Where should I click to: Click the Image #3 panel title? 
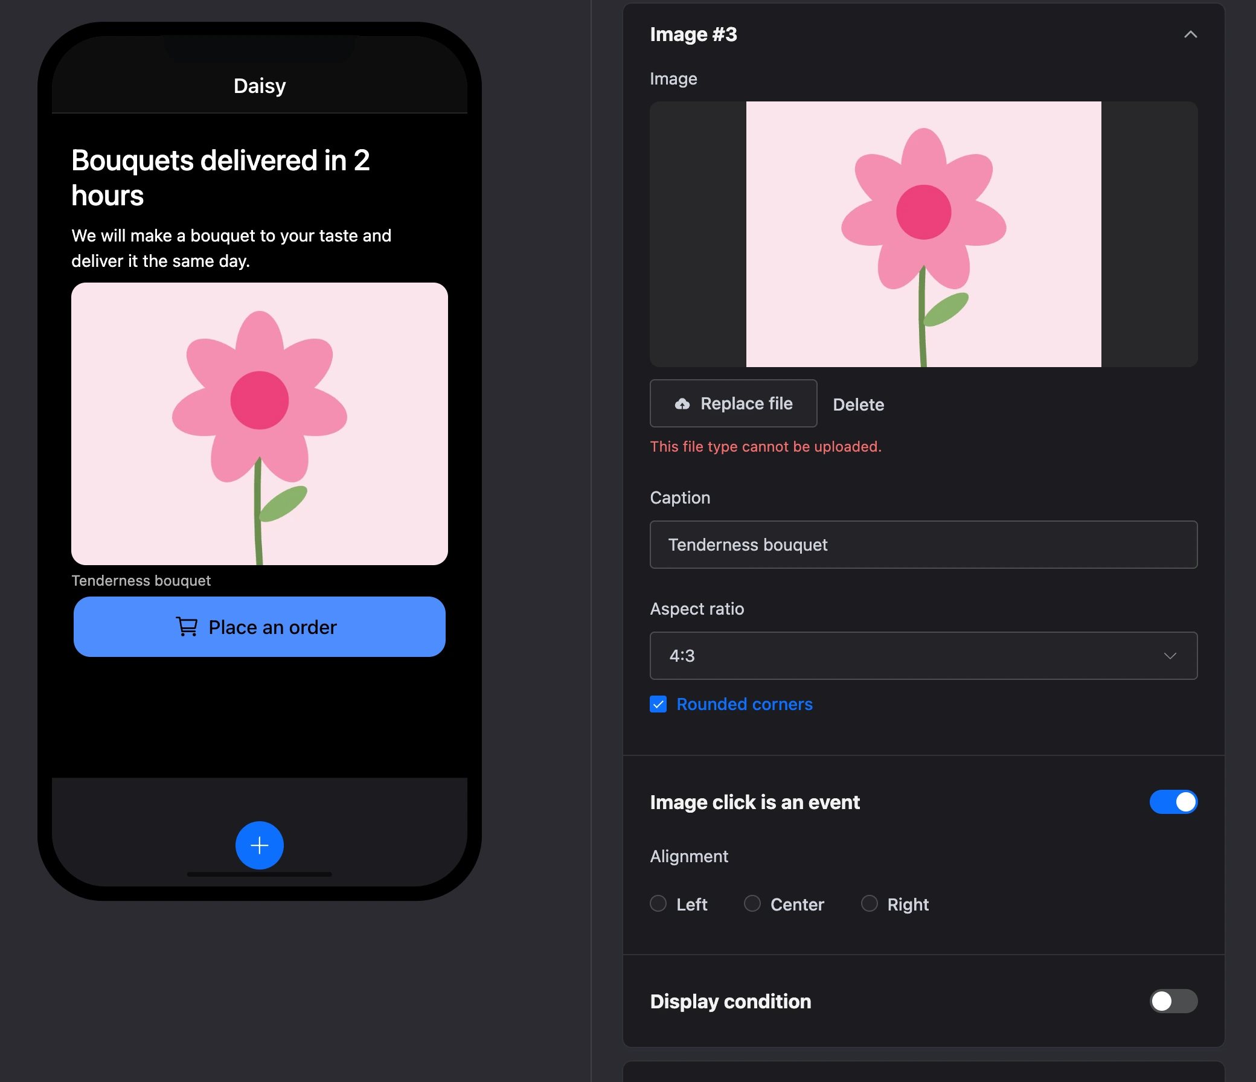coord(693,34)
